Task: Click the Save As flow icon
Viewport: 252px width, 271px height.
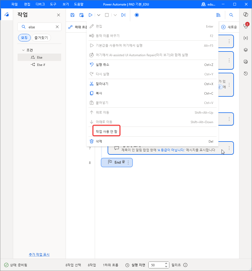Action: (x=81, y=15)
